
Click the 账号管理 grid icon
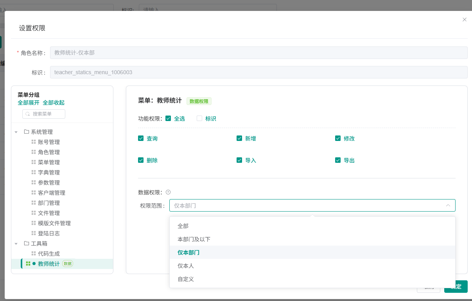point(34,142)
